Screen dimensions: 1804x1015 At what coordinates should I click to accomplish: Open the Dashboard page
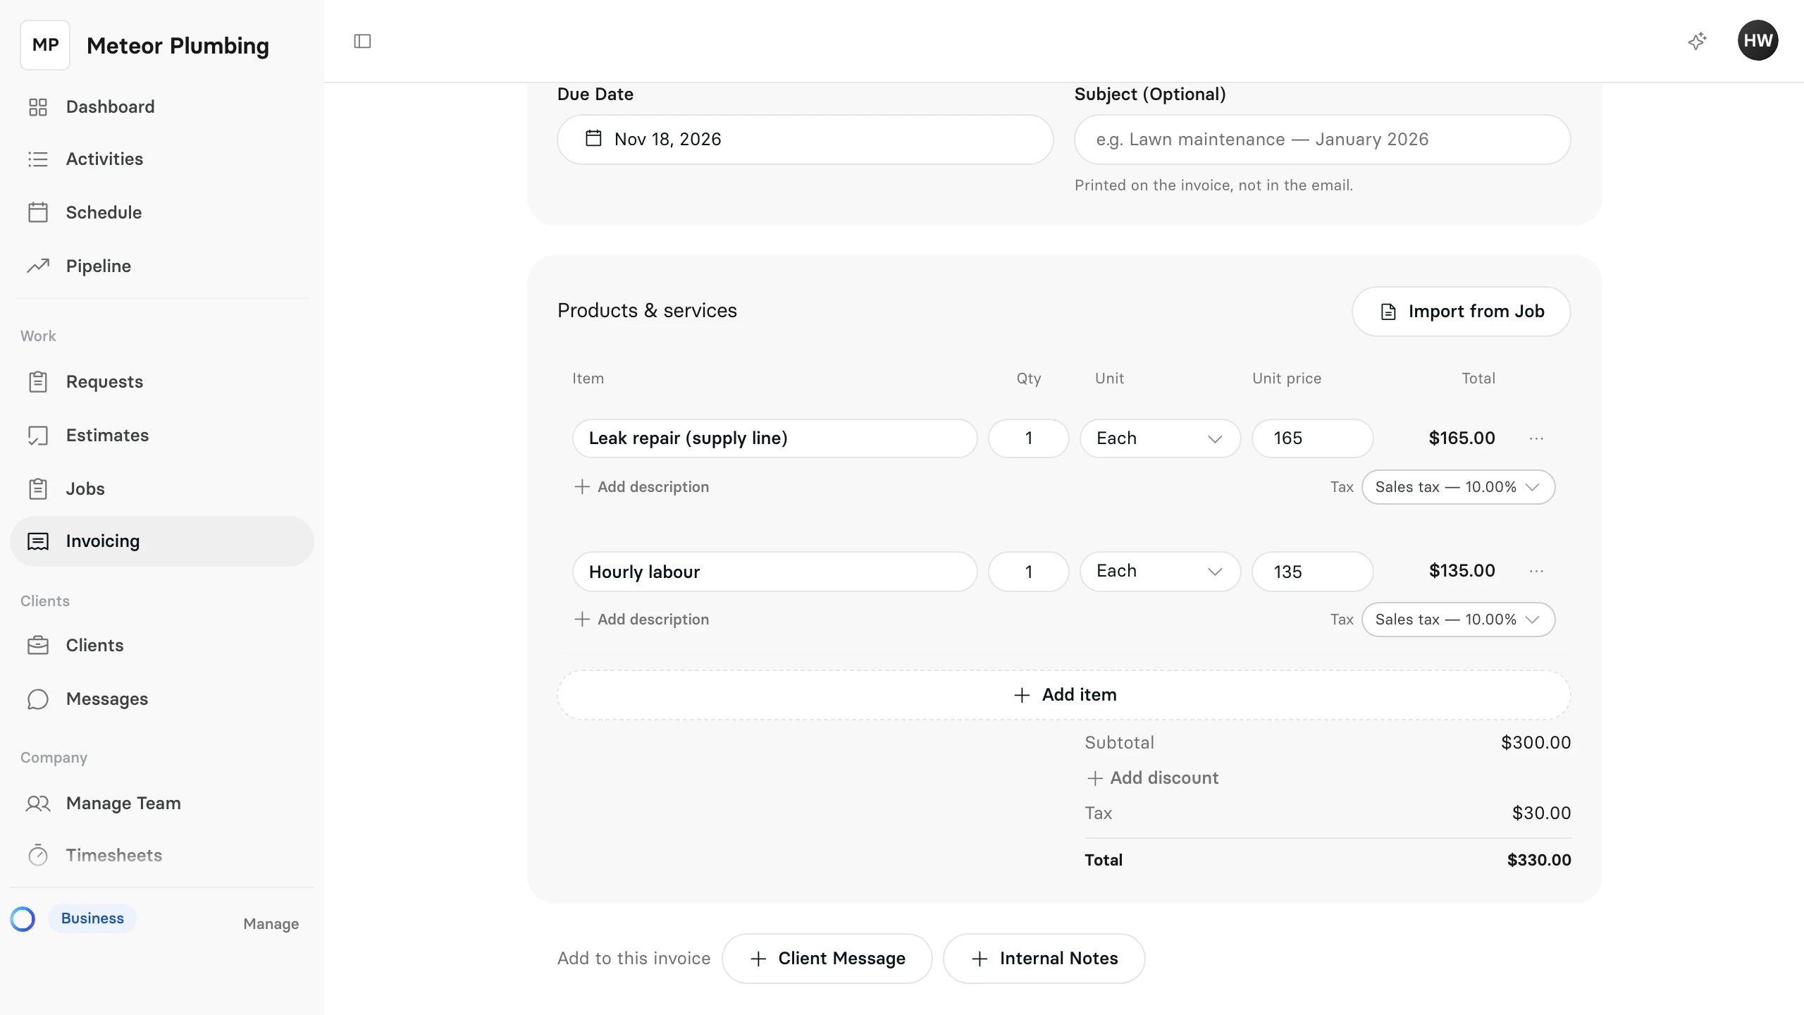pyautogui.click(x=161, y=107)
